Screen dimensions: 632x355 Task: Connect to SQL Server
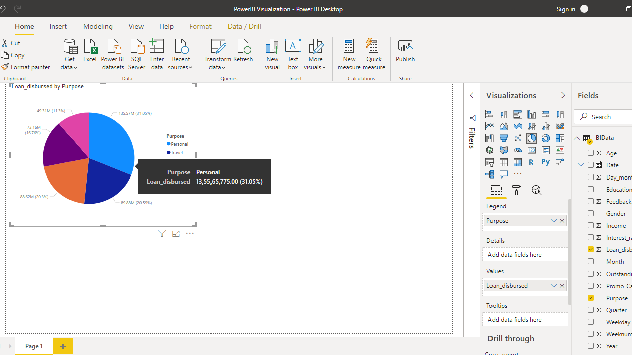(x=136, y=54)
